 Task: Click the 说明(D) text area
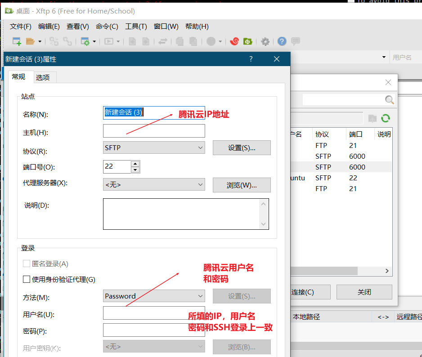click(x=186, y=214)
